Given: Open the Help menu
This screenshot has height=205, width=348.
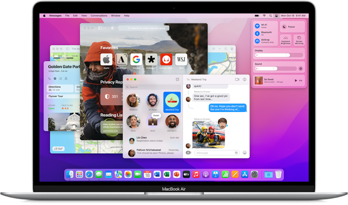Looking at the screenshot, I should point(127,16).
